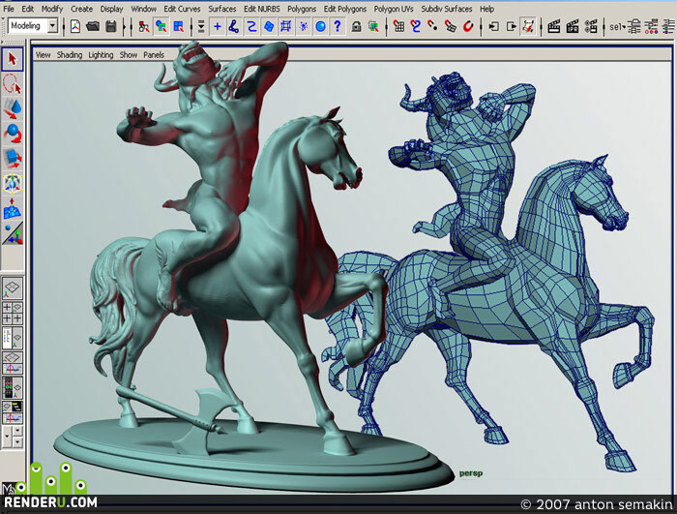Toggle the Rendering selection mask sphere

320,27
